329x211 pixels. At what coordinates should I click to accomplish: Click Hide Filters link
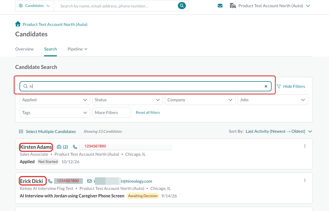(294, 86)
